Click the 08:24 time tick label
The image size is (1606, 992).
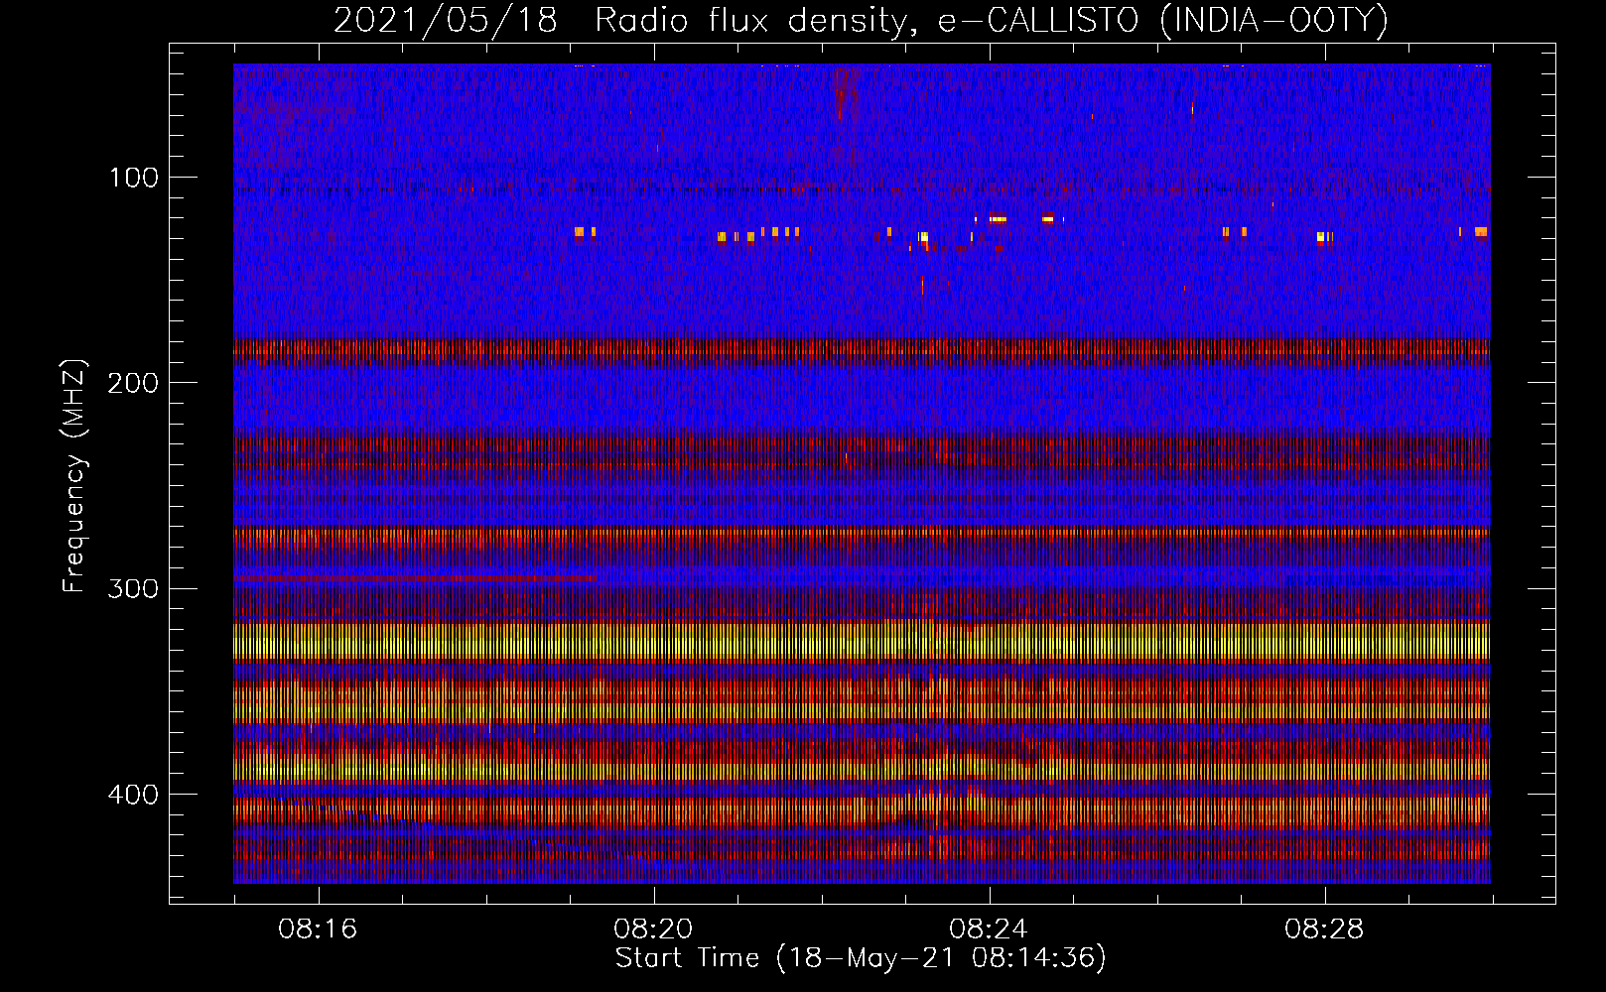point(989,929)
